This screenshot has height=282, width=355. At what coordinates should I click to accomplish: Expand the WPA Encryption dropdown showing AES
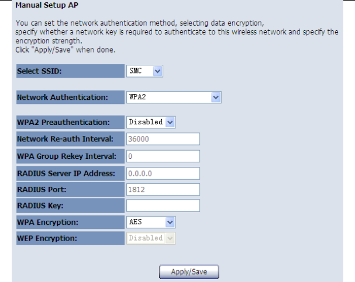coord(151,222)
